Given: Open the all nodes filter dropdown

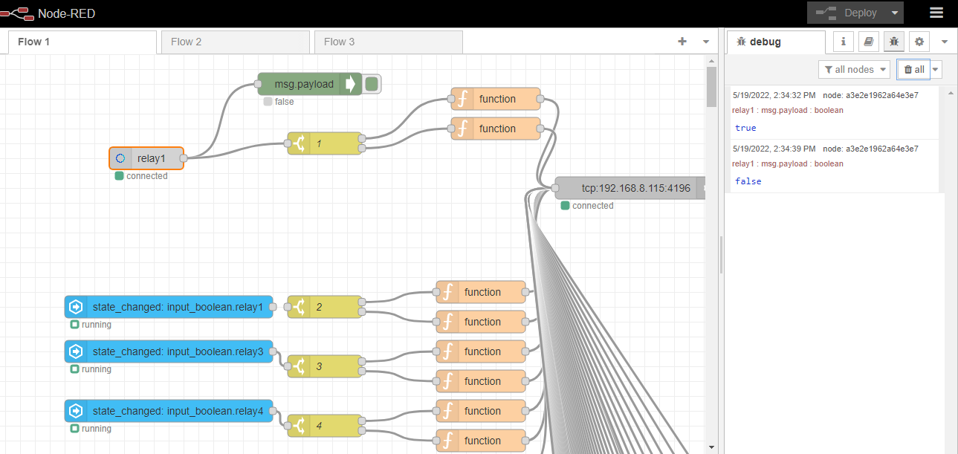Looking at the screenshot, I should 854,69.
